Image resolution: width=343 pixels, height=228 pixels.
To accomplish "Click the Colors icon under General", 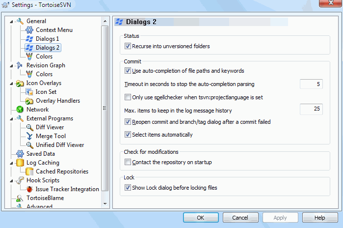I will 29,57.
